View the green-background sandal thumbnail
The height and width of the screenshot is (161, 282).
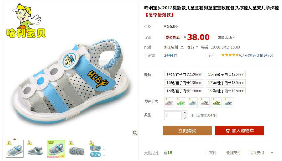tap(56, 149)
